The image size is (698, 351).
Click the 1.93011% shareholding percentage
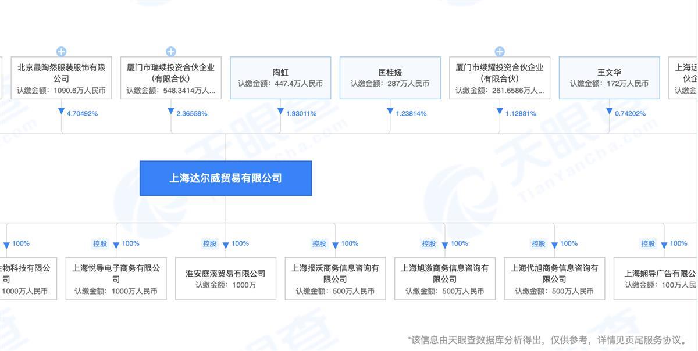[301, 113]
